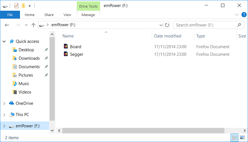Click the pin icon next to Pictures
This screenshot has height=142, width=248.
point(46,75)
